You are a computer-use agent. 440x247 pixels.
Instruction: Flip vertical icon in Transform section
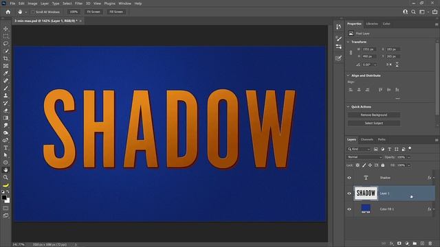tap(397, 64)
